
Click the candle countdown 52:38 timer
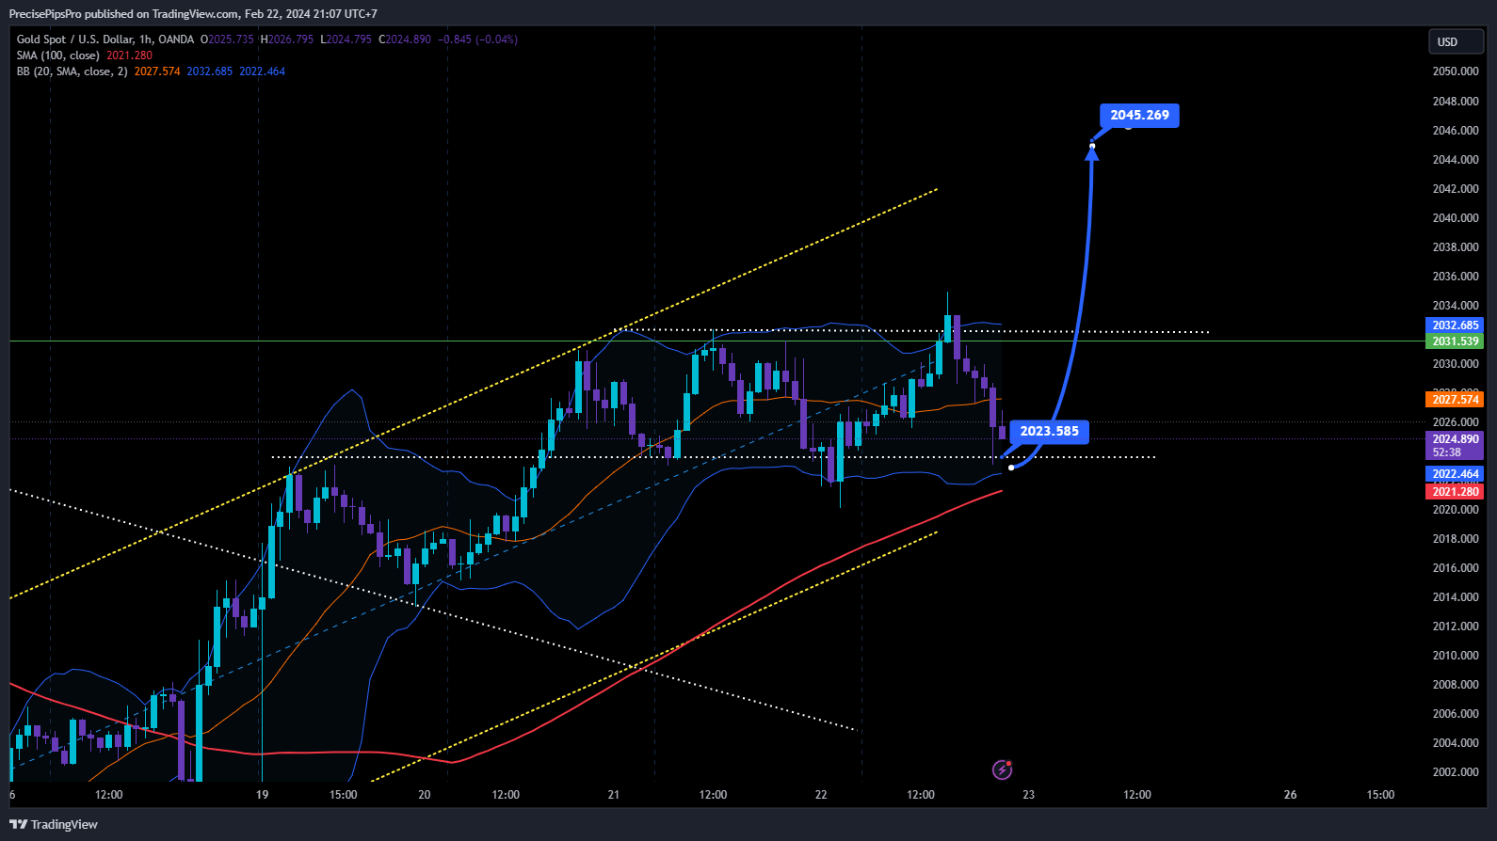point(1447,452)
